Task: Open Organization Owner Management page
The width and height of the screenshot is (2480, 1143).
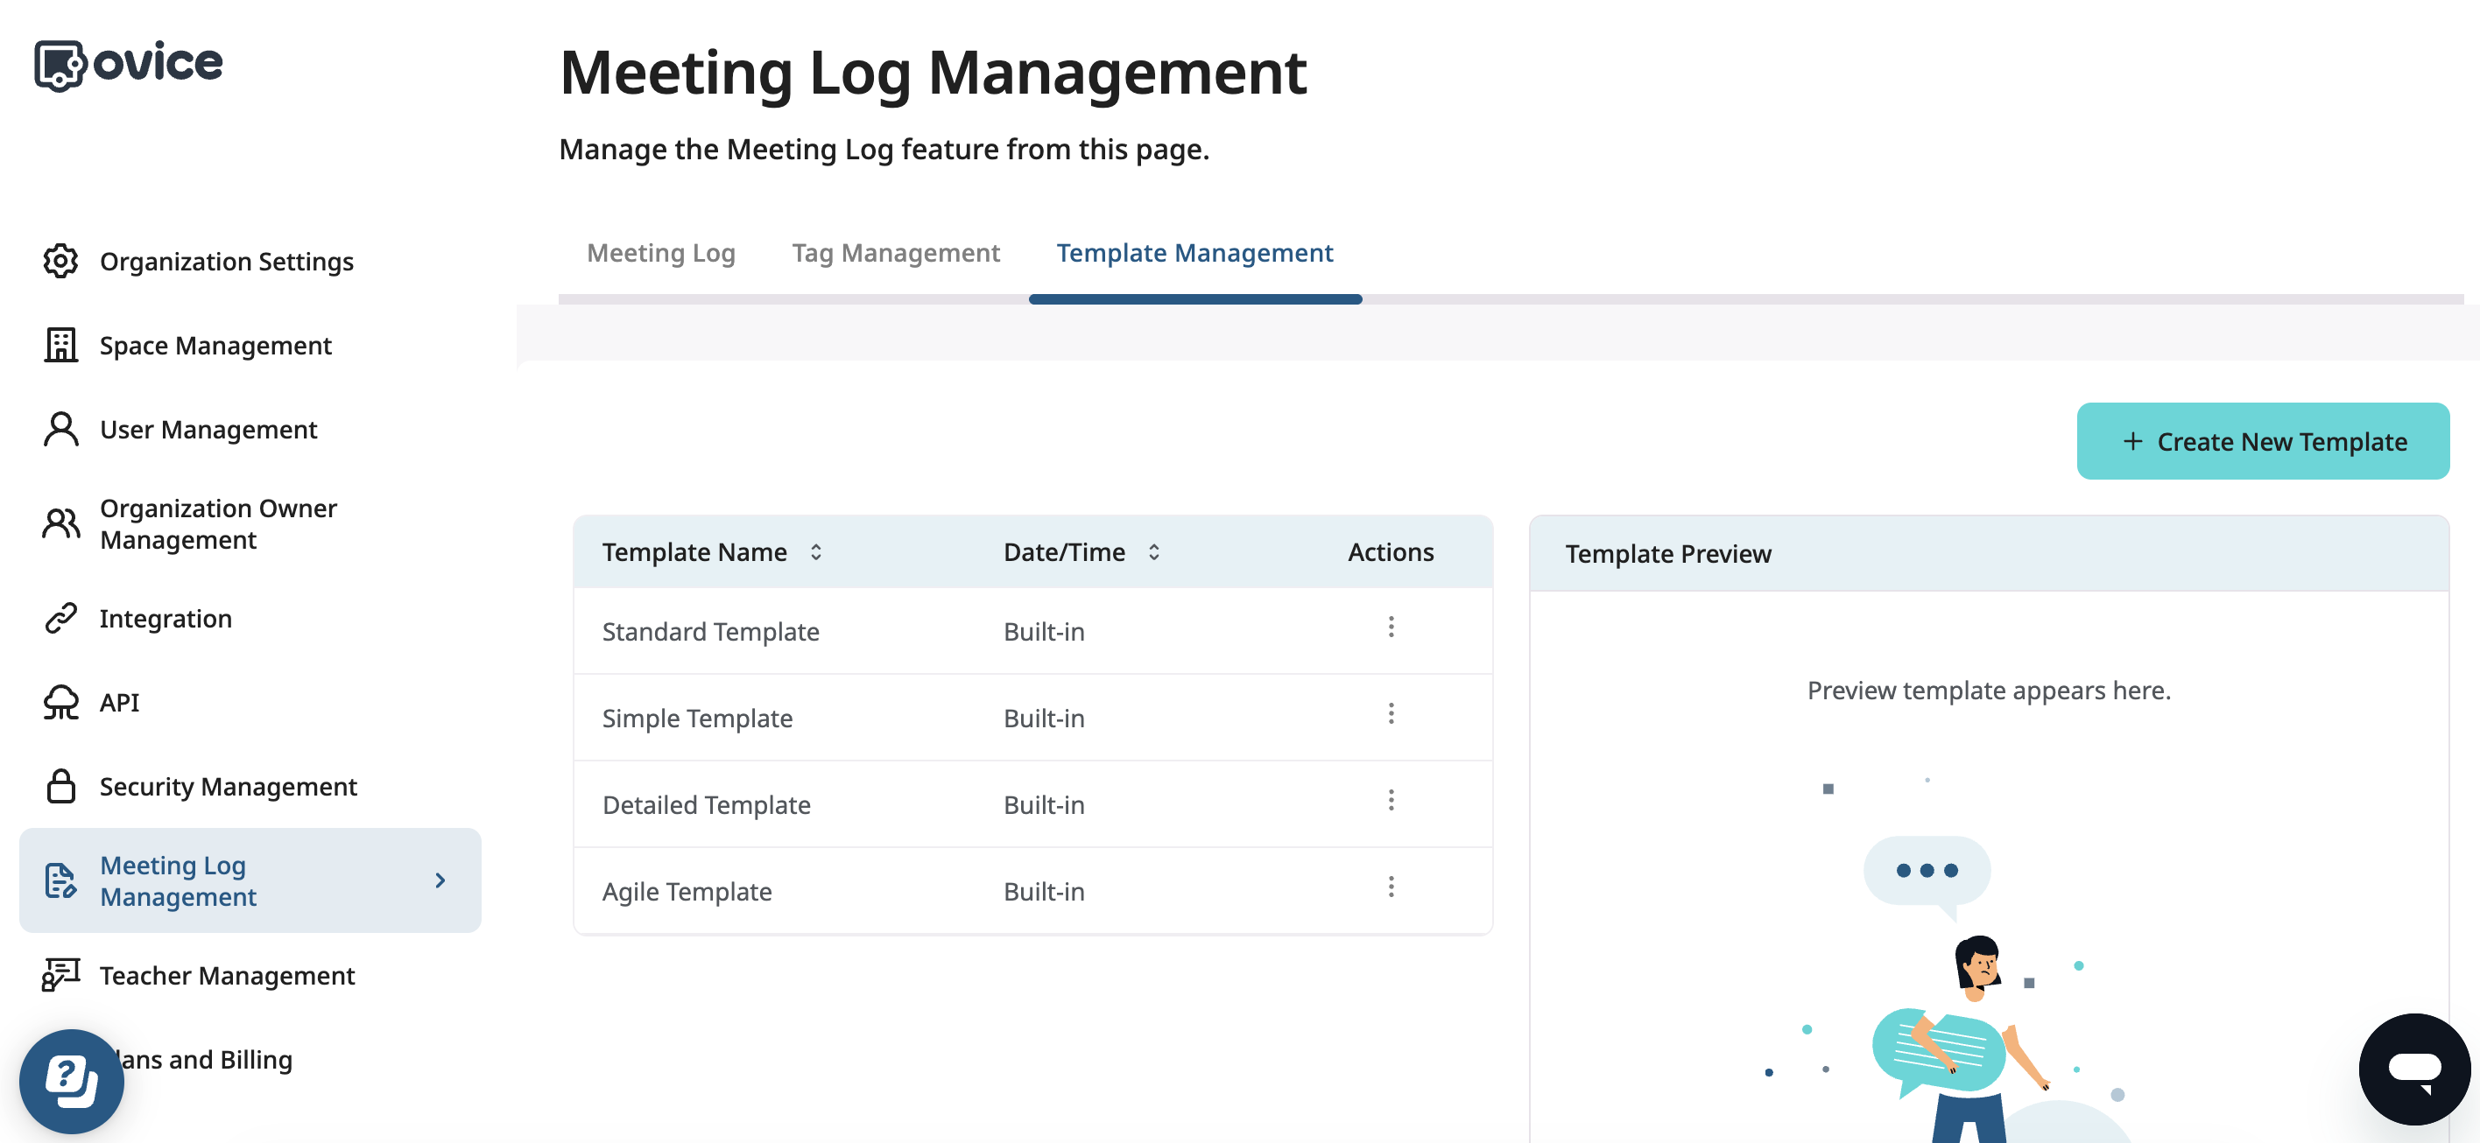Action: (x=217, y=523)
